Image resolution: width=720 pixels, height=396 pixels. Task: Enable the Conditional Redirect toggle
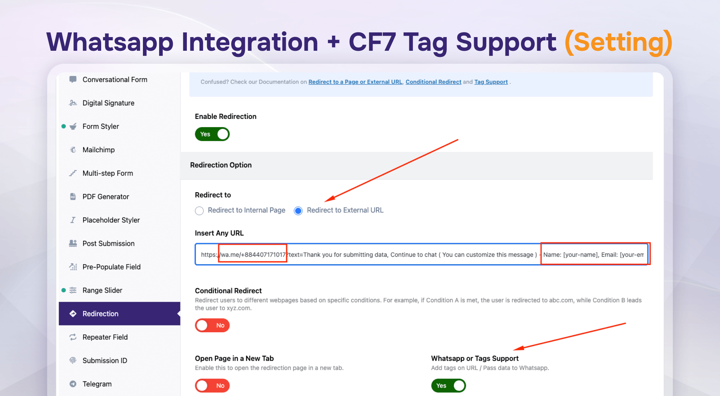coord(212,325)
